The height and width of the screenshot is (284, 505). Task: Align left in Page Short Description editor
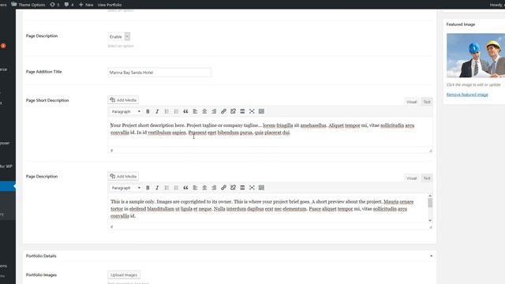195,111
